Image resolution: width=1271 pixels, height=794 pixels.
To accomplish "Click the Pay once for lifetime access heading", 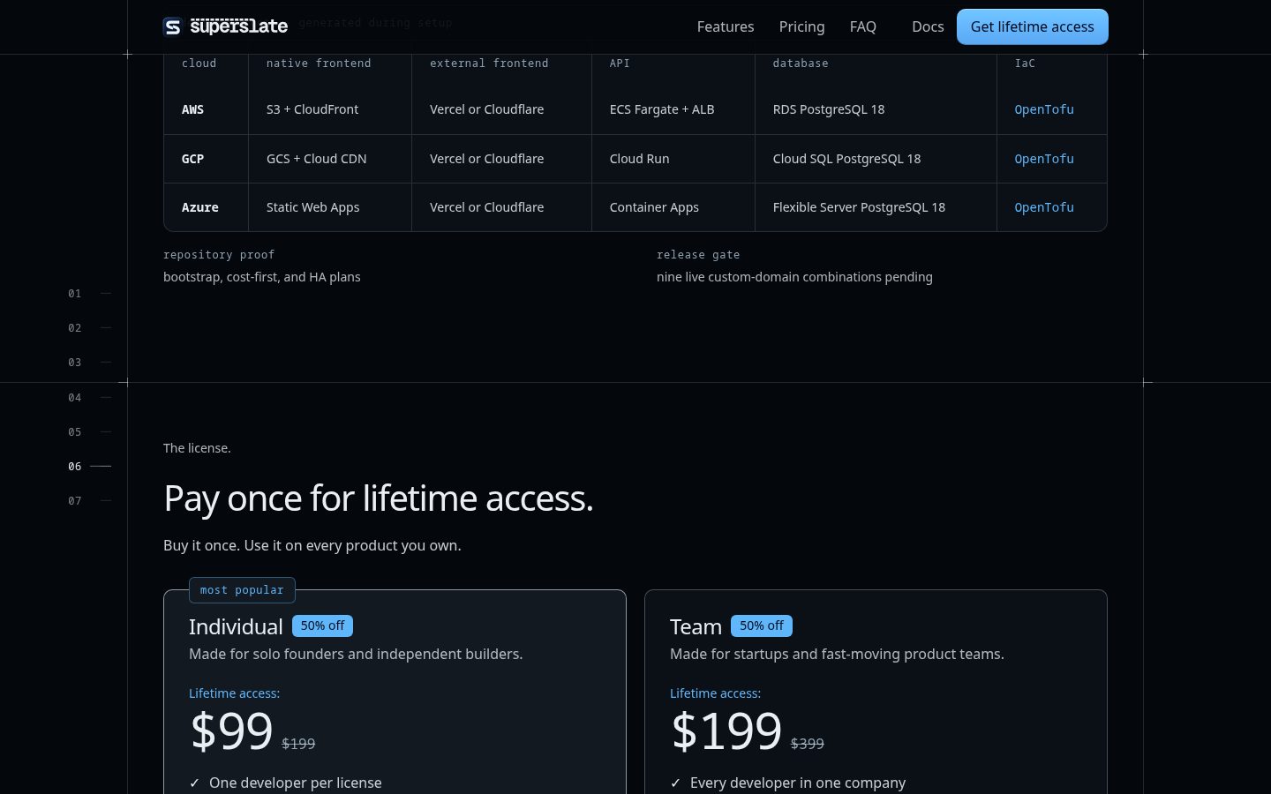I will tap(379, 498).
